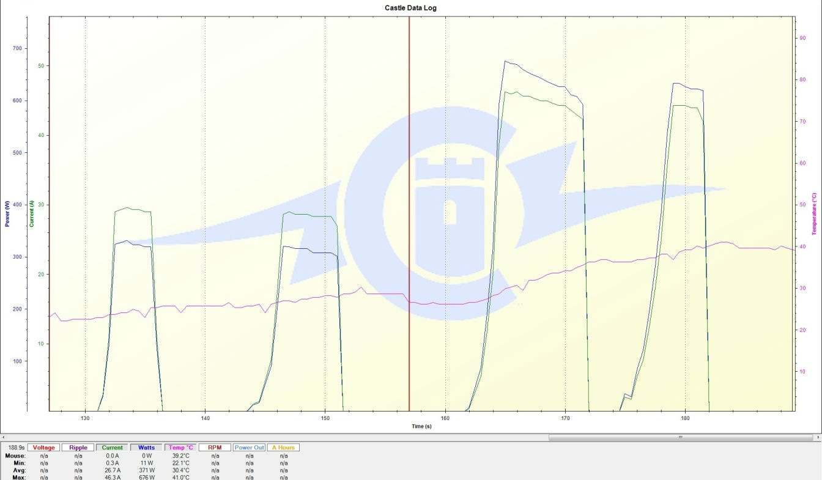Turn on the A Hours series

pos(283,448)
